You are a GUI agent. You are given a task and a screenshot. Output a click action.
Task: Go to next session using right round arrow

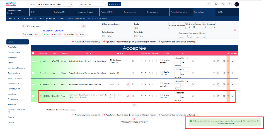pyautogui.click(x=84, y=26)
